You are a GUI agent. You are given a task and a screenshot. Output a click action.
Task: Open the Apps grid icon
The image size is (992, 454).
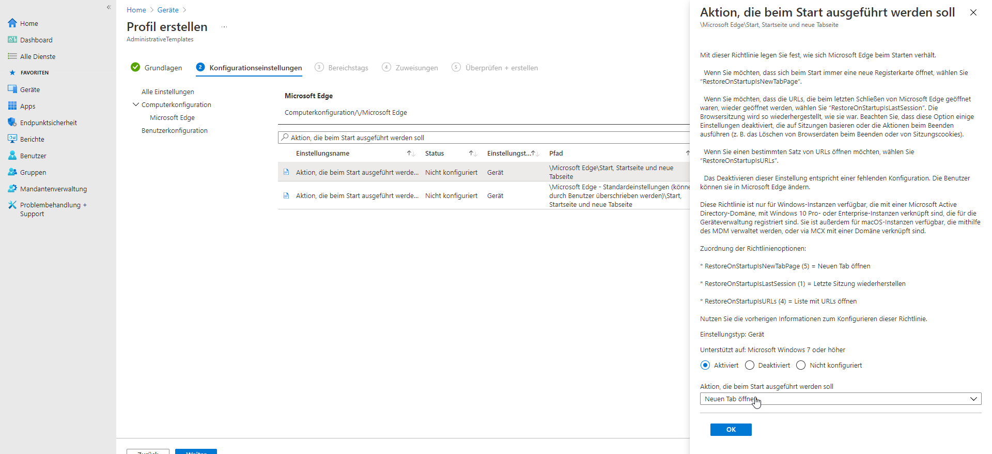click(x=12, y=106)
